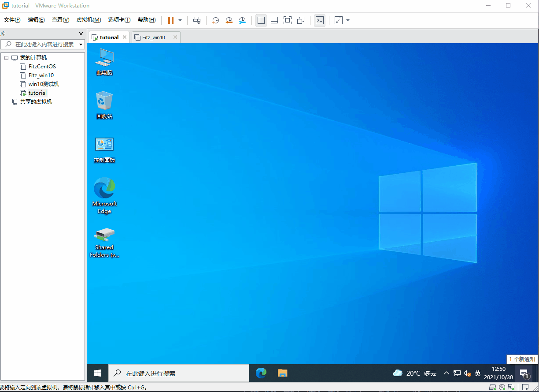Select FitzCentOS in the library
Viewport: 539px width, 392px height.
coord(42,67)
